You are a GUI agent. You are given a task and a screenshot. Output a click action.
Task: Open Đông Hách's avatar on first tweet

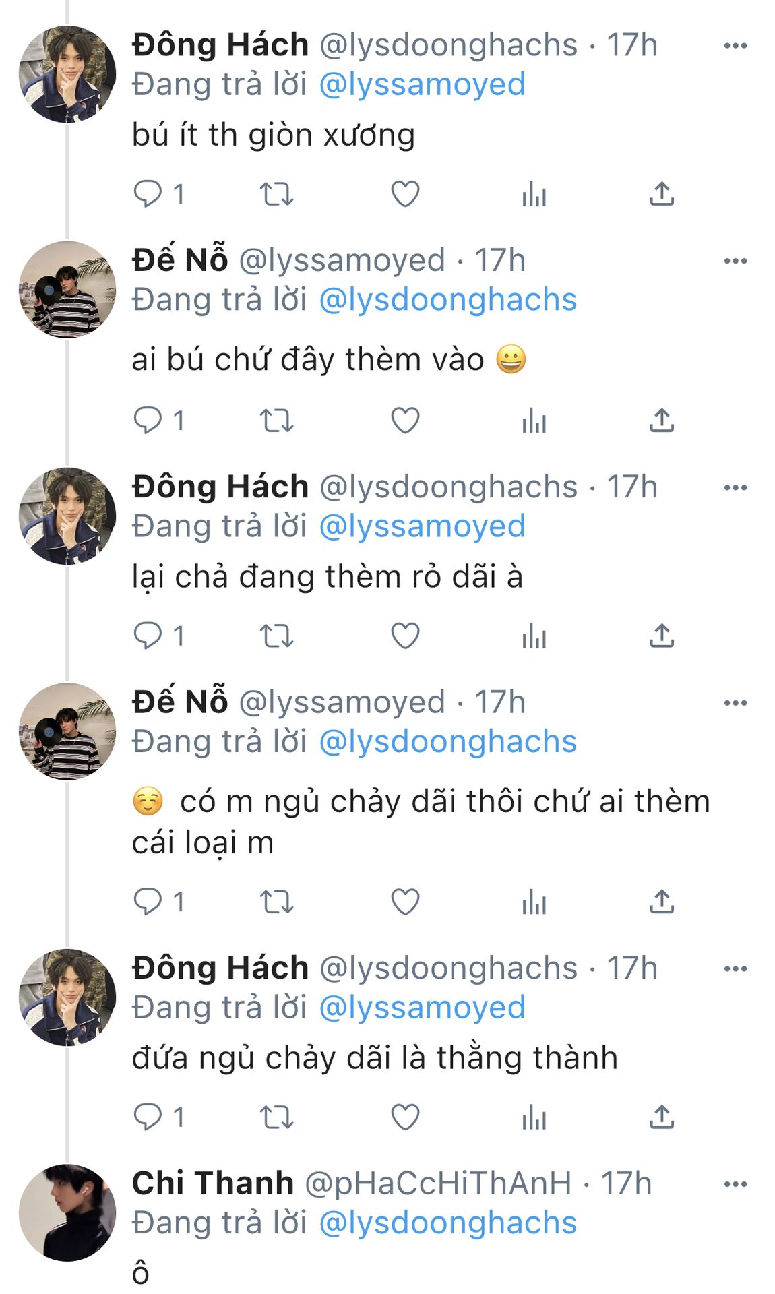(67, 74)
